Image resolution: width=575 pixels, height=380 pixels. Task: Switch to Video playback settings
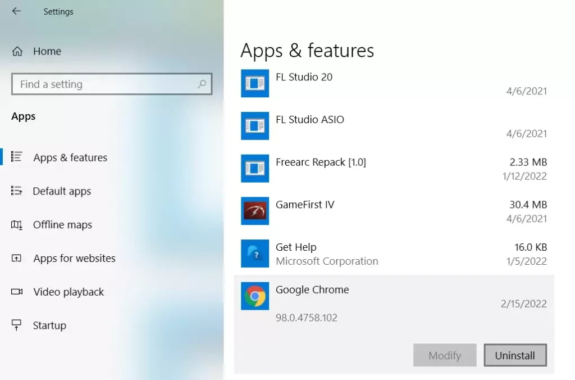coord(69,292)
